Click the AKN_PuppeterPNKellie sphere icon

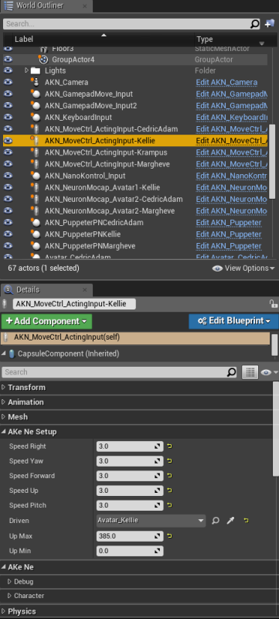36,234
